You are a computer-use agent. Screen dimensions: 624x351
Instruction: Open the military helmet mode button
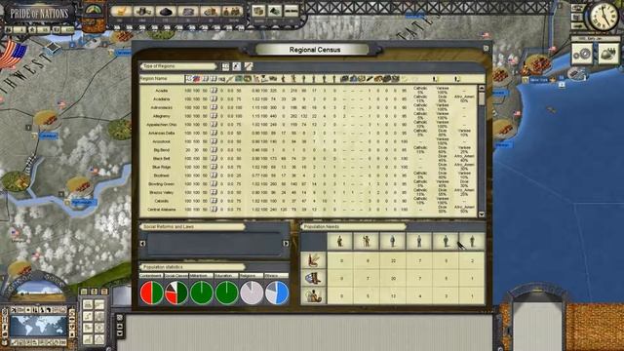pos(608,54)
